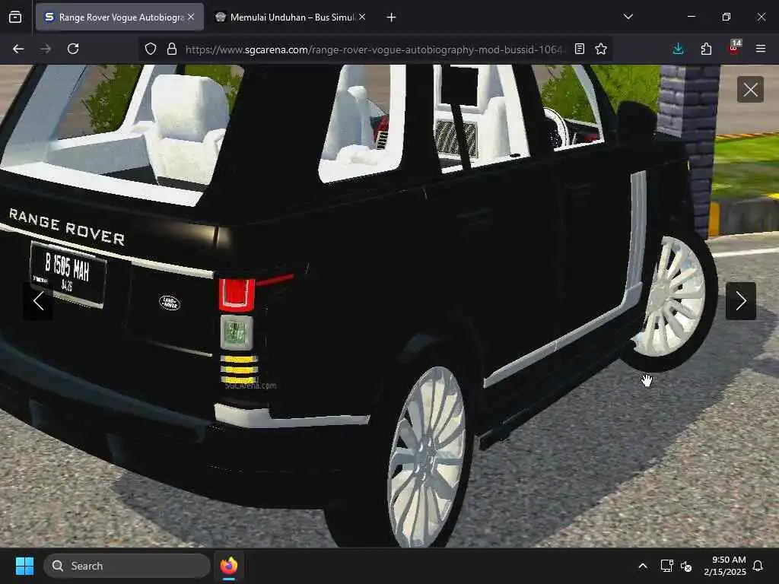Expand the list all tabs dropdown

628,17
